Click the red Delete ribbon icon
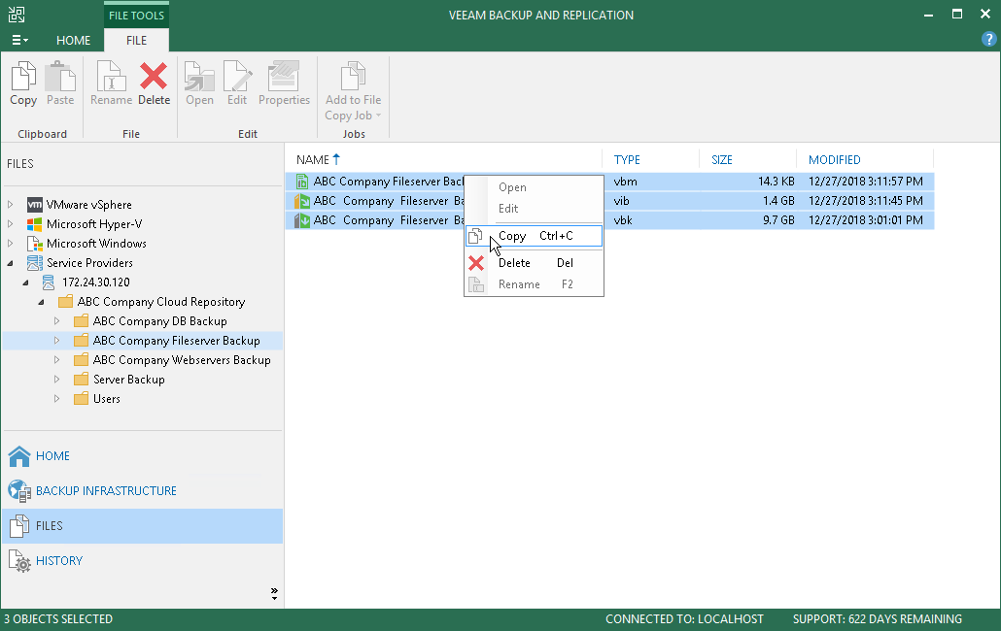 (154, 77)
